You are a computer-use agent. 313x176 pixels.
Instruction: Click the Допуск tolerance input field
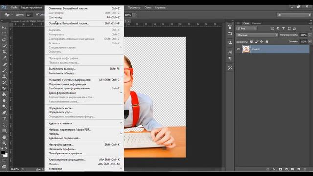29,15
